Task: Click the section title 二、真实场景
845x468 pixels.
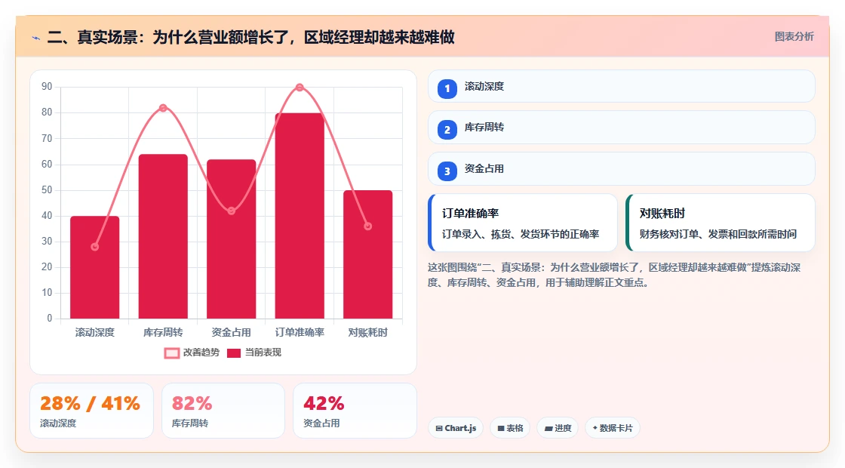Action: point(250,37)
